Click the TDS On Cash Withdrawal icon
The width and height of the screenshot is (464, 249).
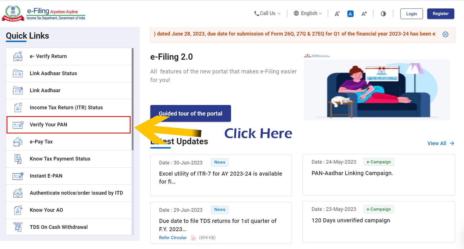coord(18,227)
